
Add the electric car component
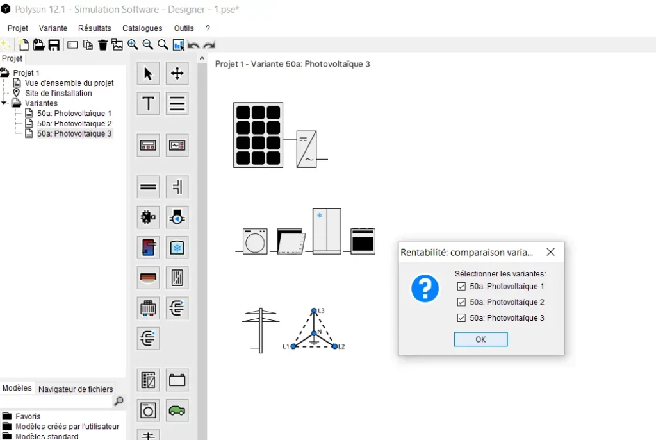[x=177, y=410]
